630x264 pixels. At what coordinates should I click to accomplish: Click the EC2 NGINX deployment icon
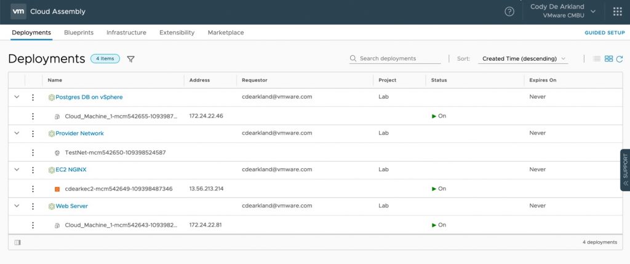pyautogui.click(x=52, y=170)
